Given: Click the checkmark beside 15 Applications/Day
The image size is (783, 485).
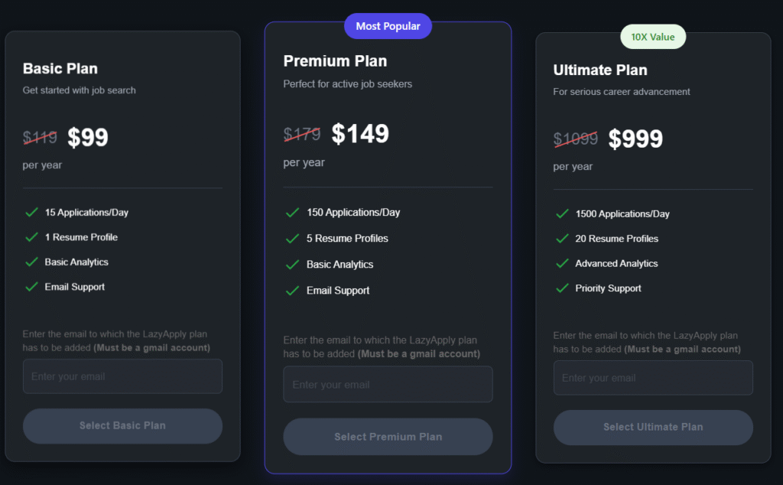Looking at the screenshot, I should coord(30,213).
